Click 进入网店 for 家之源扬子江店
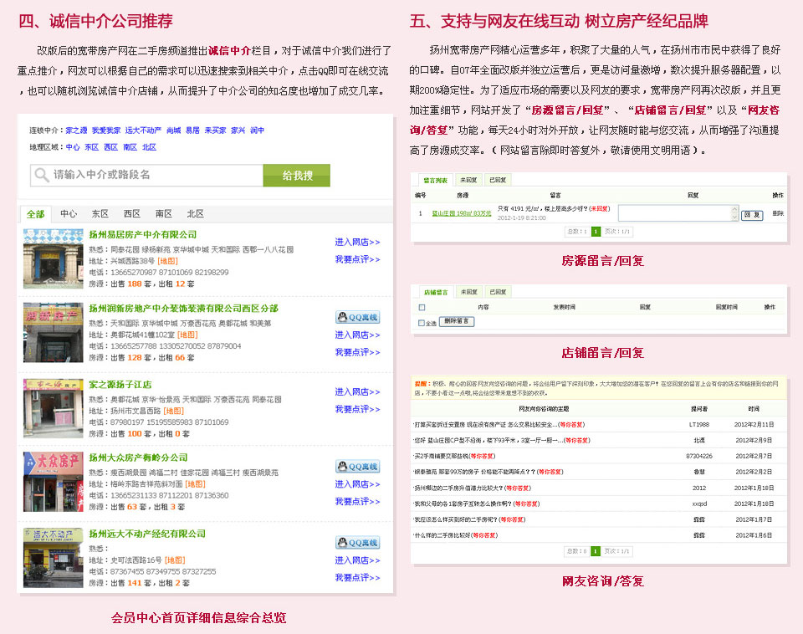Screen dimensions: 803x634 point(357,392)
